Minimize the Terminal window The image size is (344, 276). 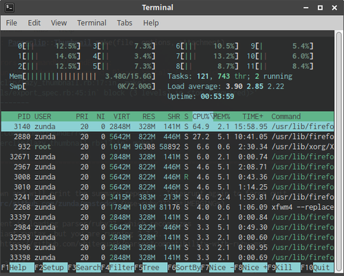[x=306, y=8]
